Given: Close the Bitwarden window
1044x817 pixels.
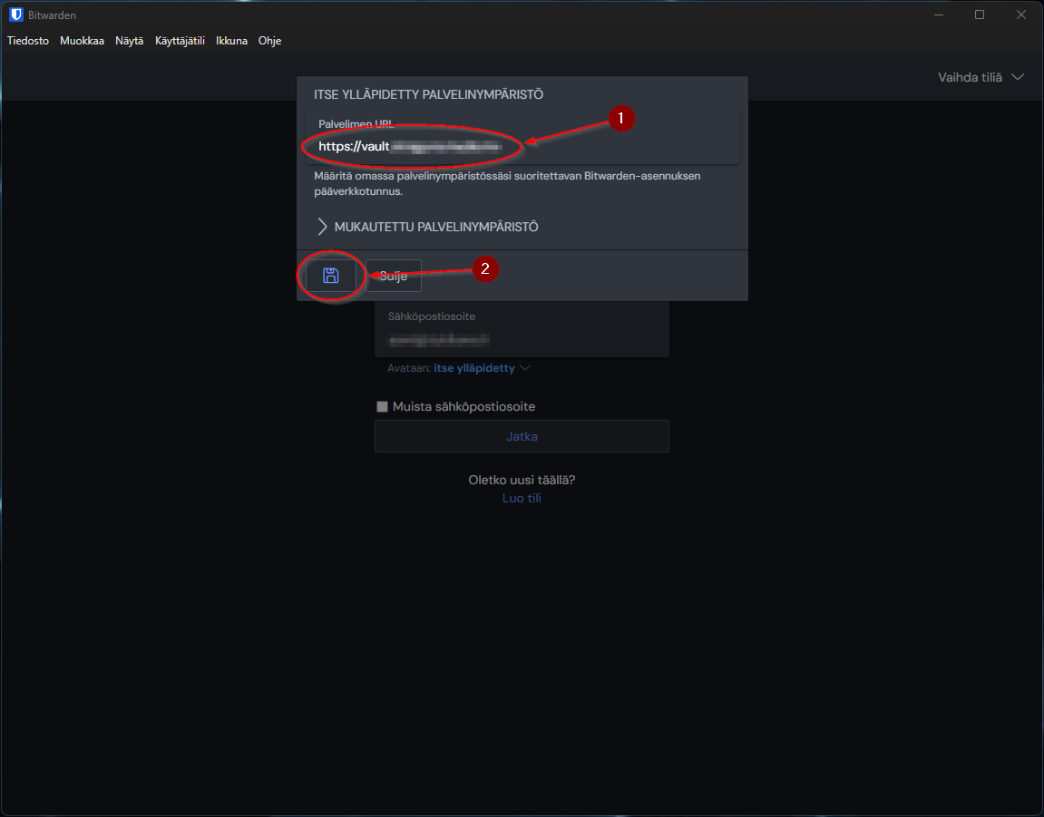Looking at the screenshot, I should [x=1020, y=15].
